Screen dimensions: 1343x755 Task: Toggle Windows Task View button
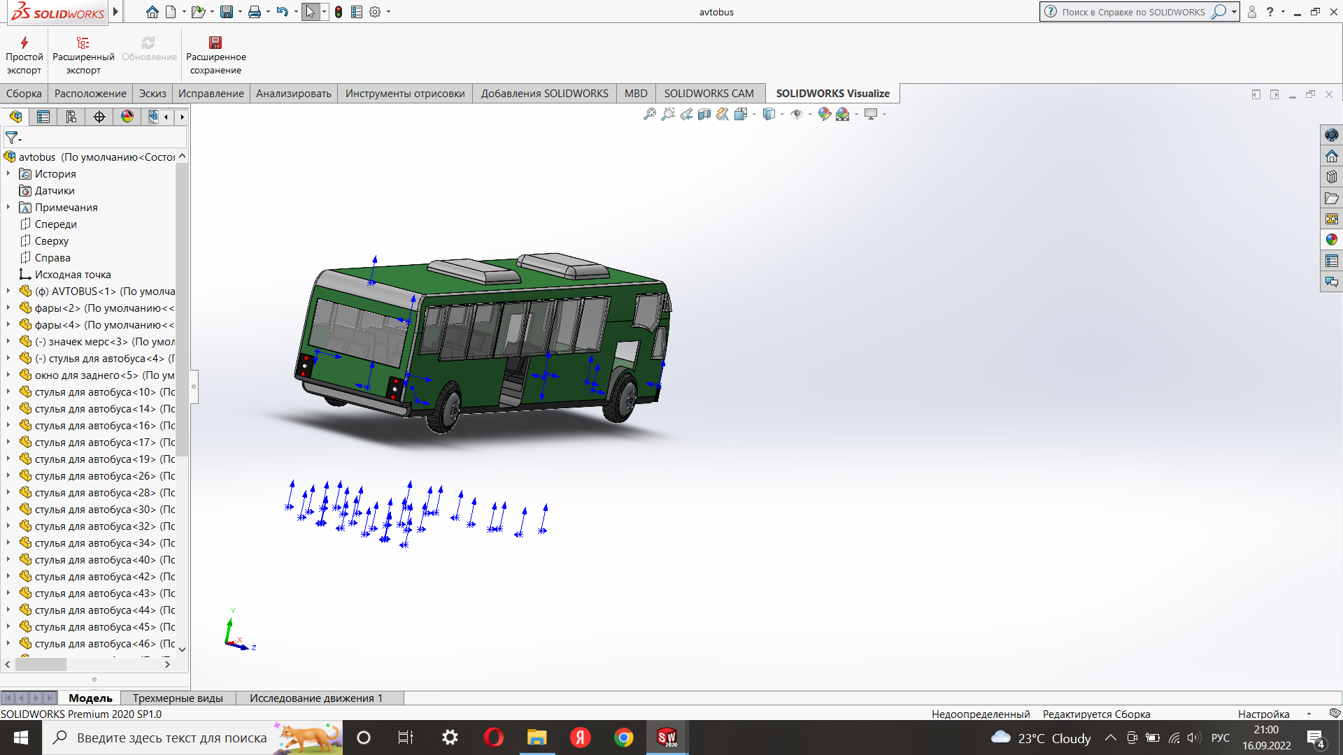pos(406,738)
